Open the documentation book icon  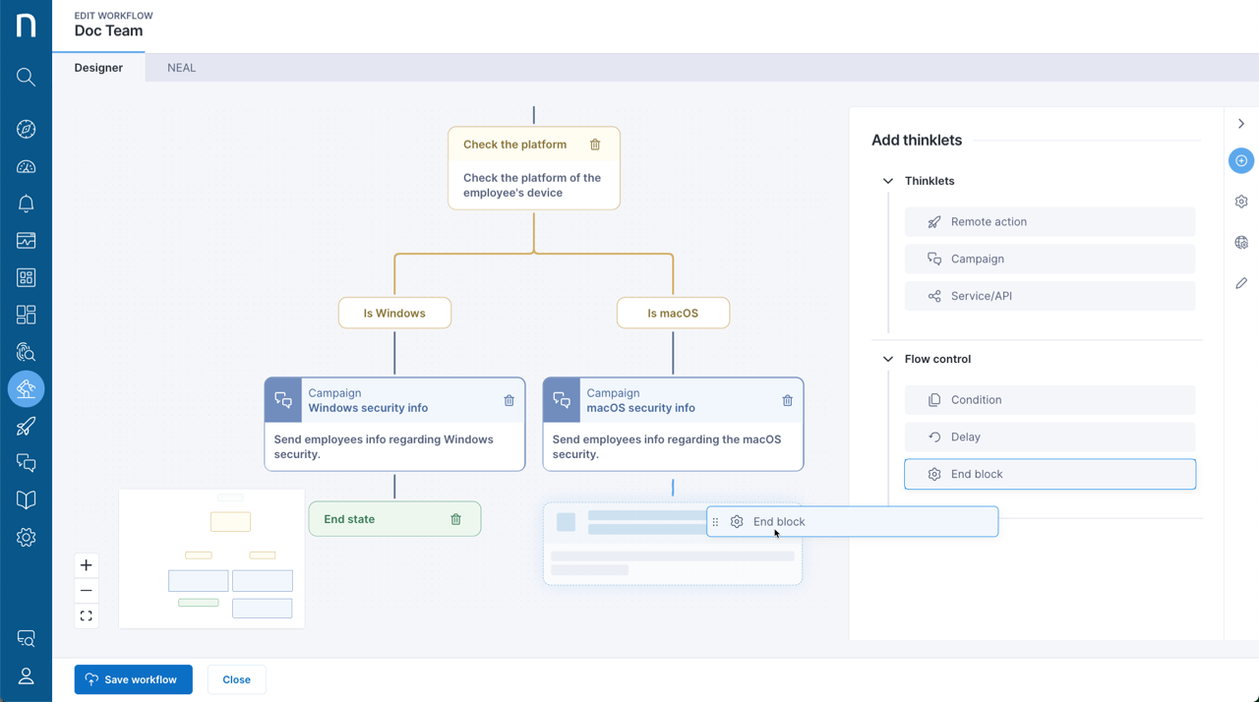tap(27, 499)
